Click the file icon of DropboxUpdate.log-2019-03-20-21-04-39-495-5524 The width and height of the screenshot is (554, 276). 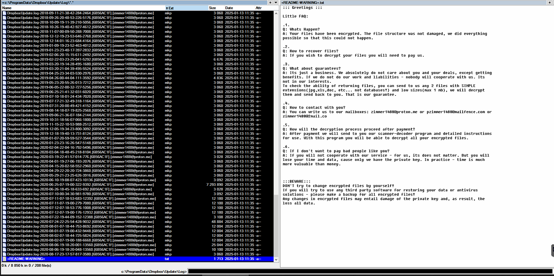point(4,69)
